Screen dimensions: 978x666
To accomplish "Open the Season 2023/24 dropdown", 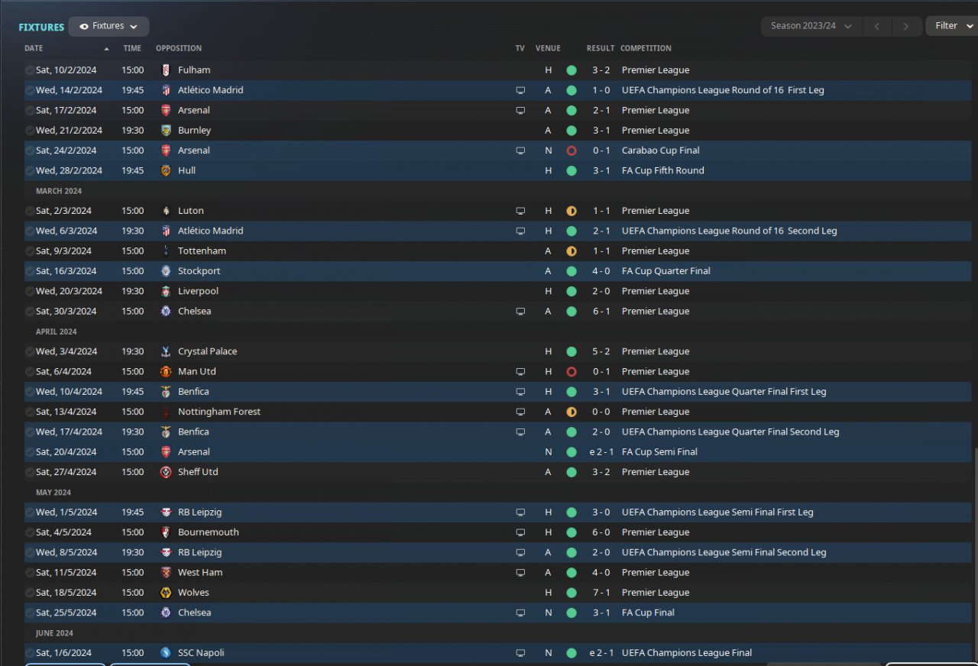I will click(811, 26).
